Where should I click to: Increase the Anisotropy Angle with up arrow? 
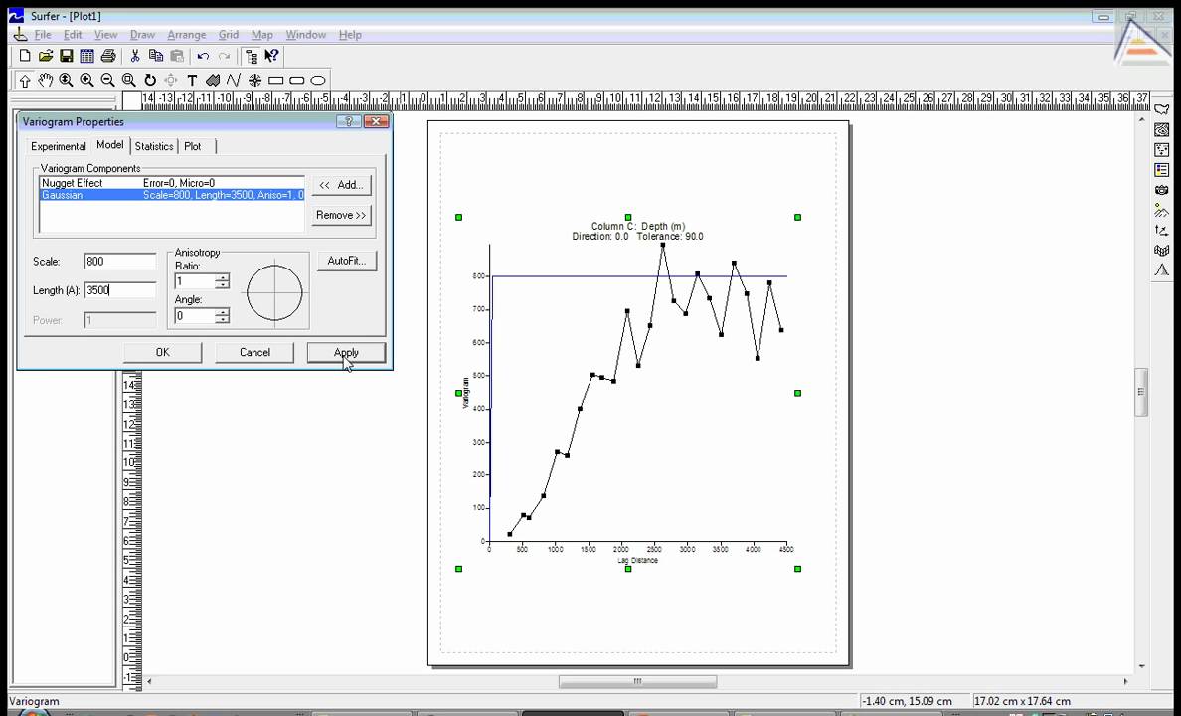[223, 313]
